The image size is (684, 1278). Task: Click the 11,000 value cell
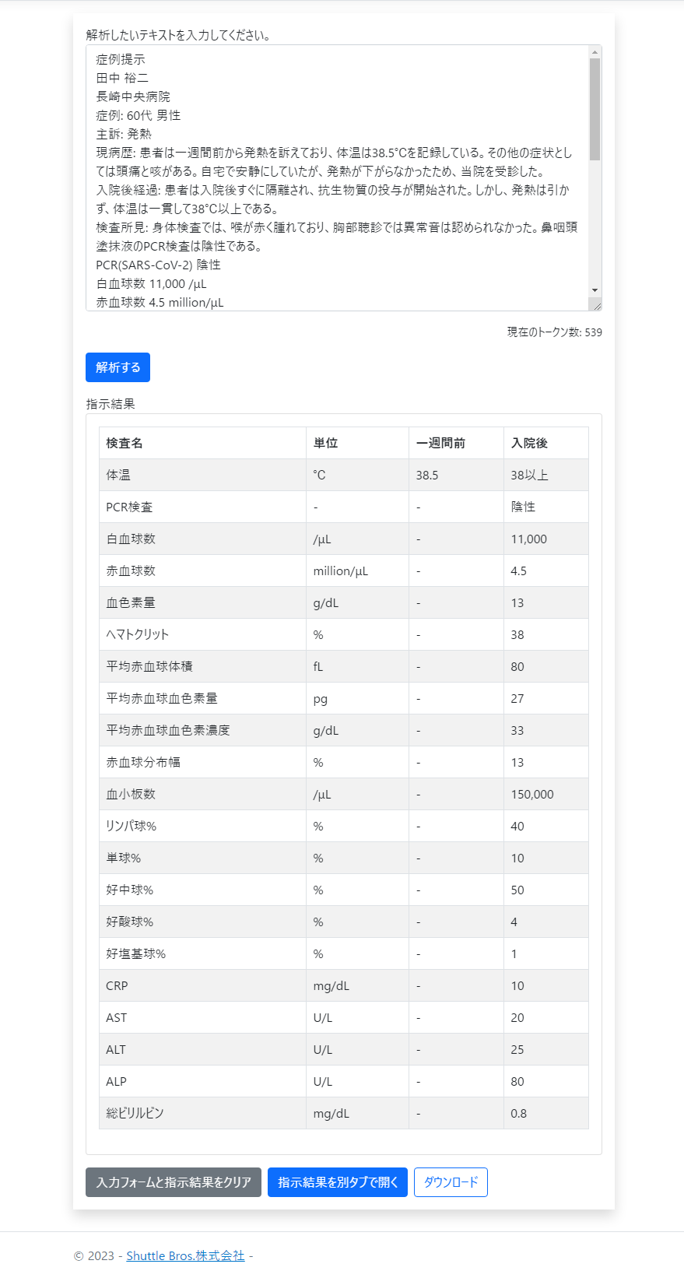546,539
